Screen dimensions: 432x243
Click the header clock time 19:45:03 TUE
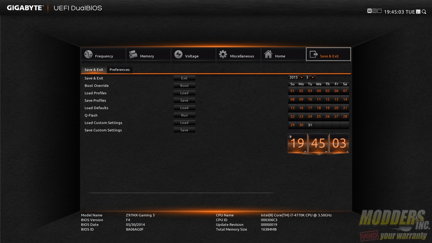[400, 12]
